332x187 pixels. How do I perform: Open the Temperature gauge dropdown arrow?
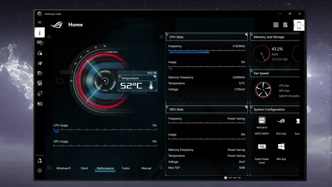(x=154, y=77)
